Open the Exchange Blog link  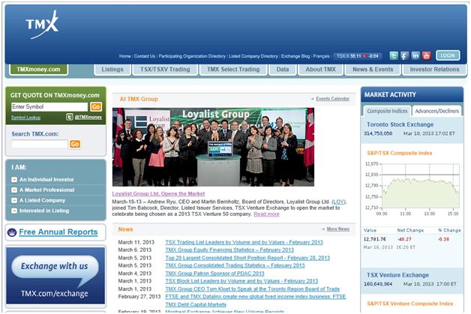pos(295,56)
